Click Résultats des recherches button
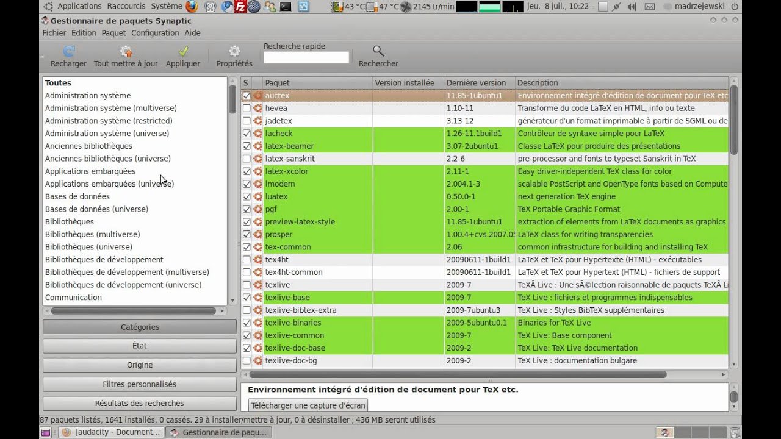This screenshot has height=439, width=781. click(140, 403)
